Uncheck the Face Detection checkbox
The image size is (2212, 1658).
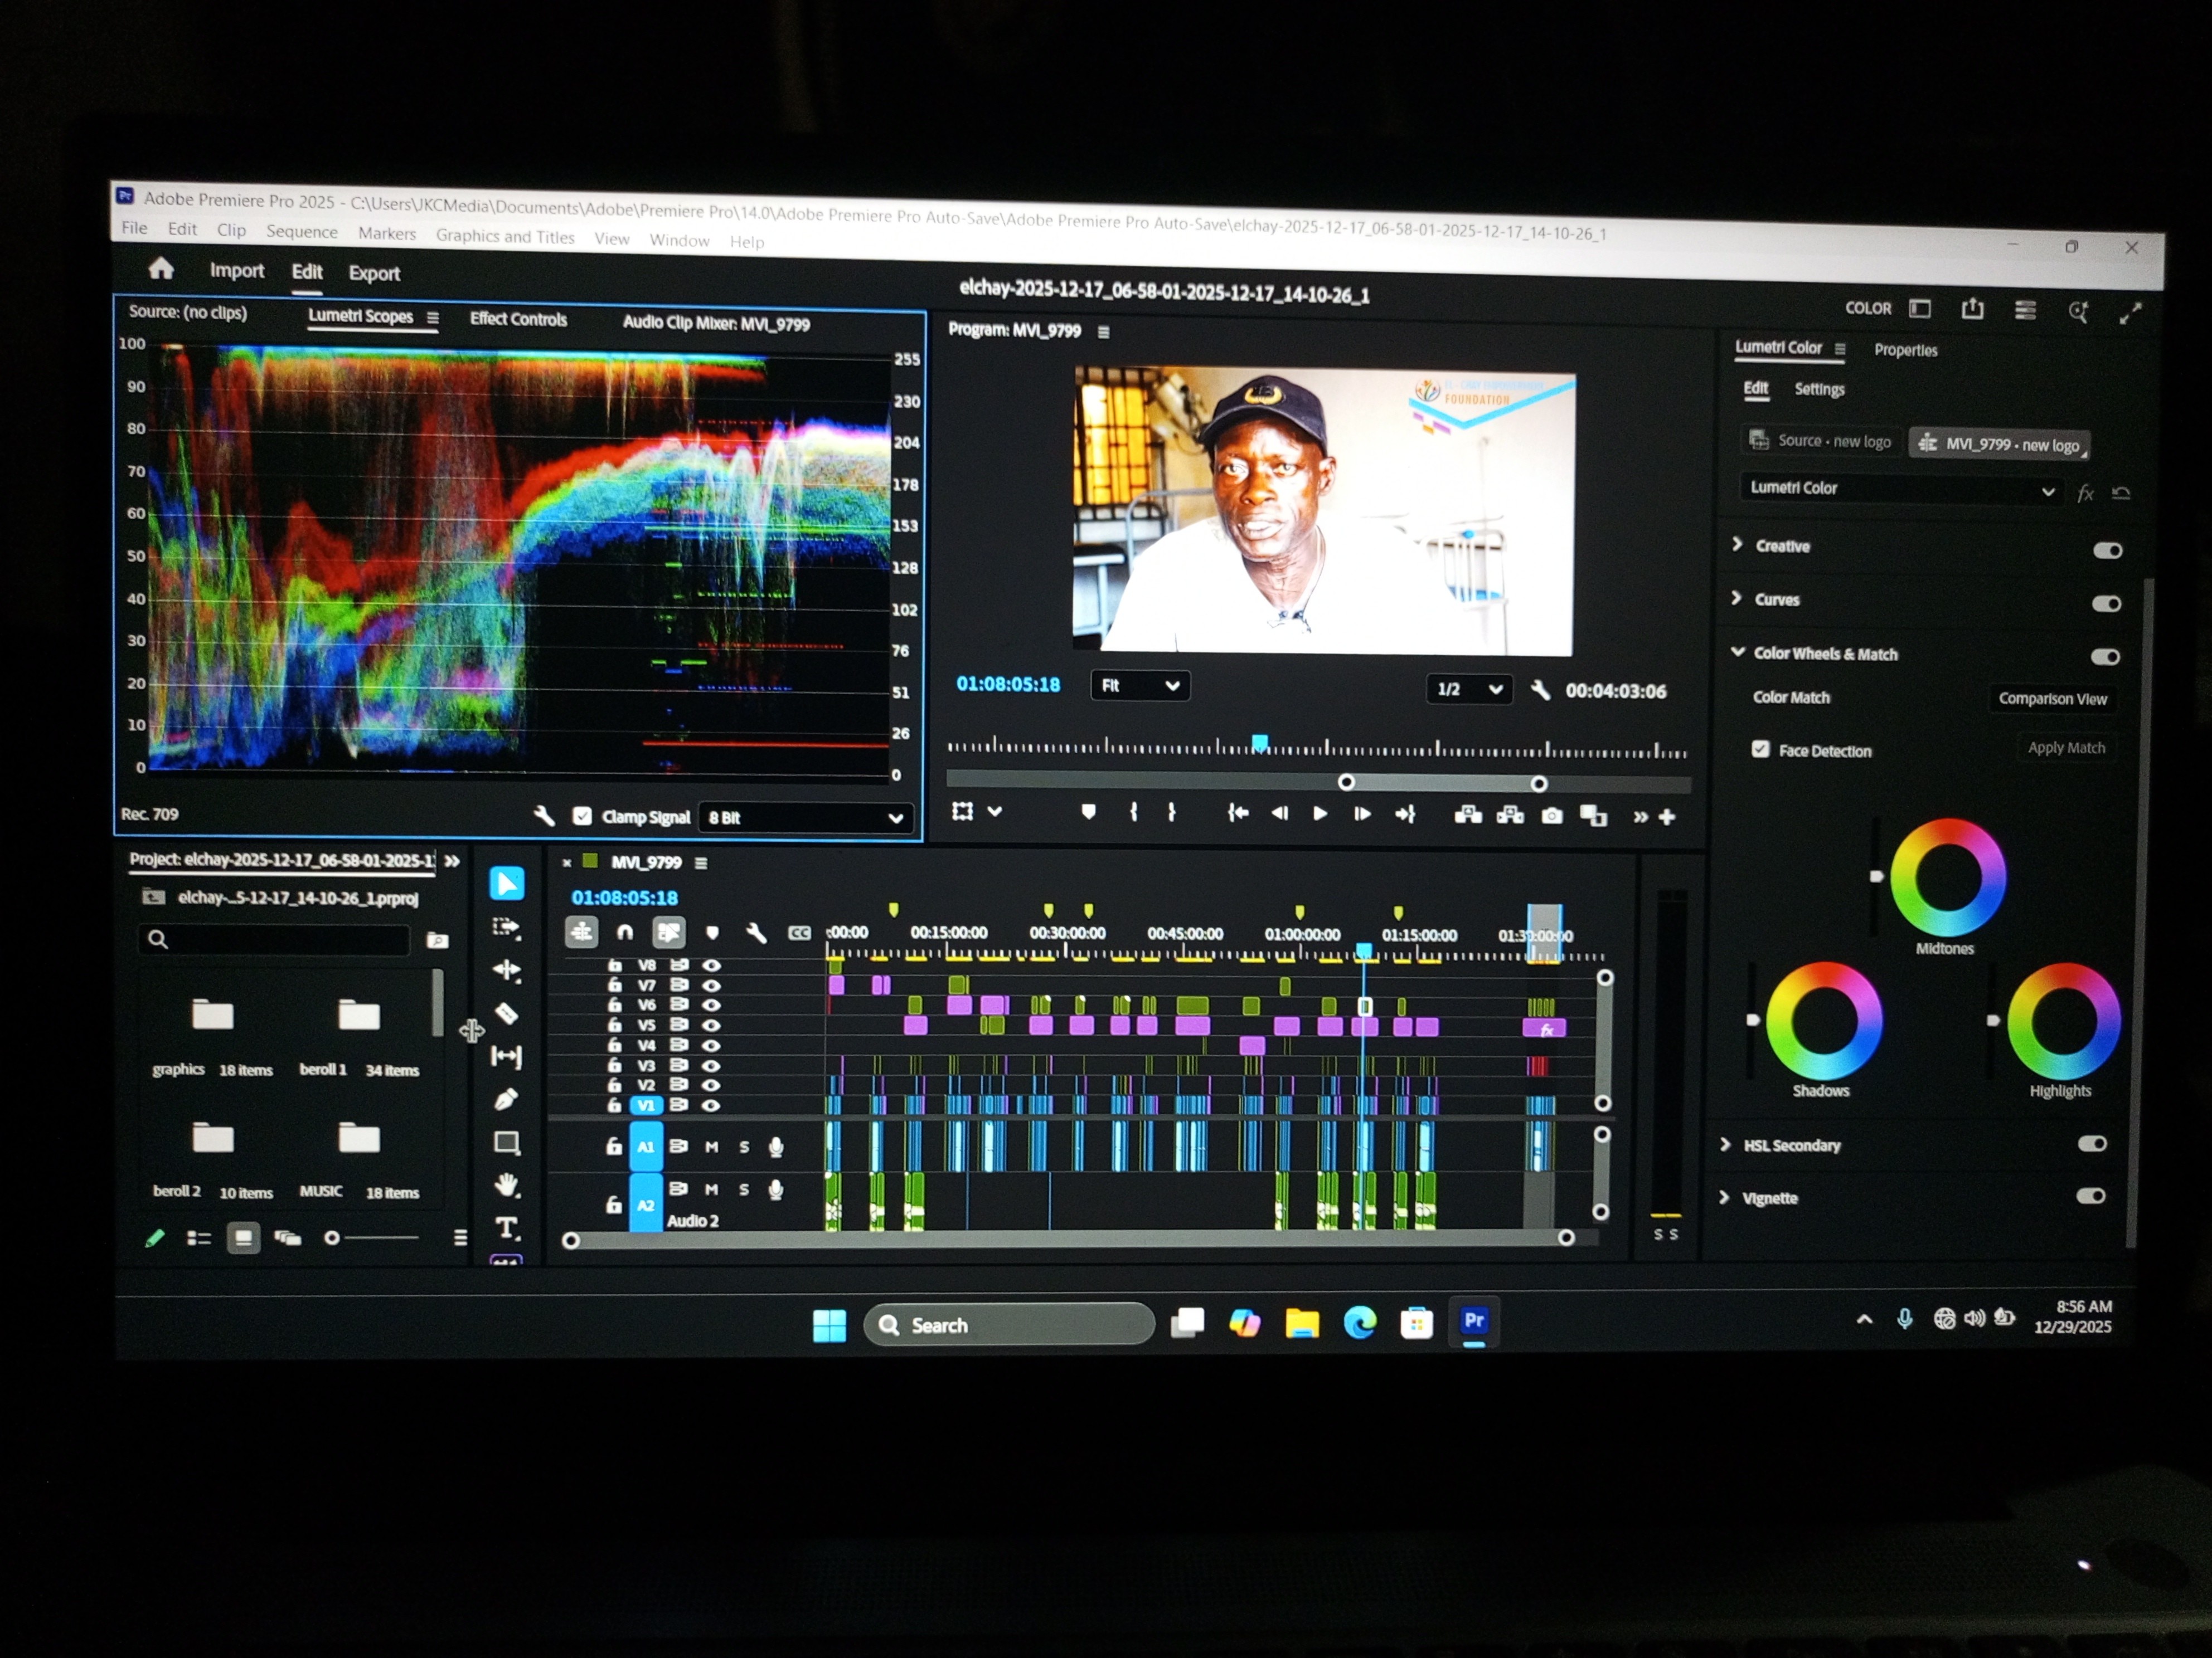[x=1760, y=749]
